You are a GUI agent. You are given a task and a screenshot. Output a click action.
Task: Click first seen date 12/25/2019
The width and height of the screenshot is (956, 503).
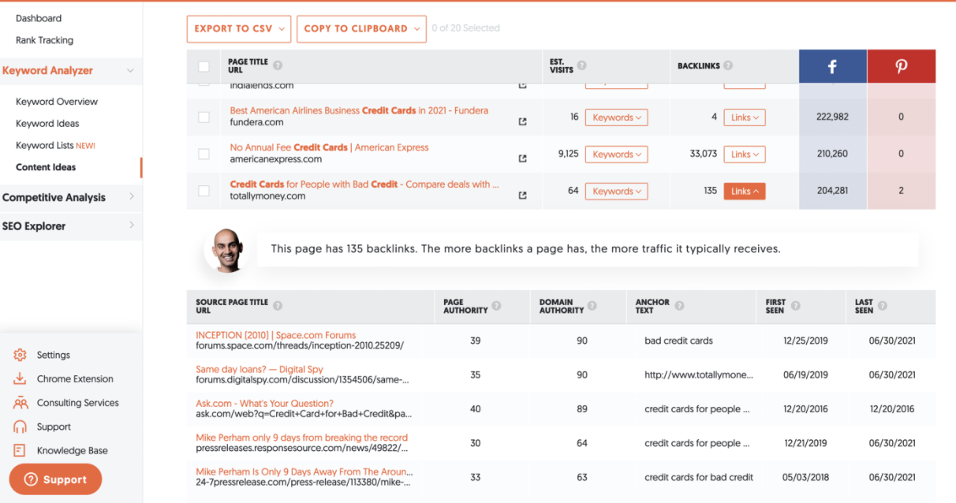(805, 341)
